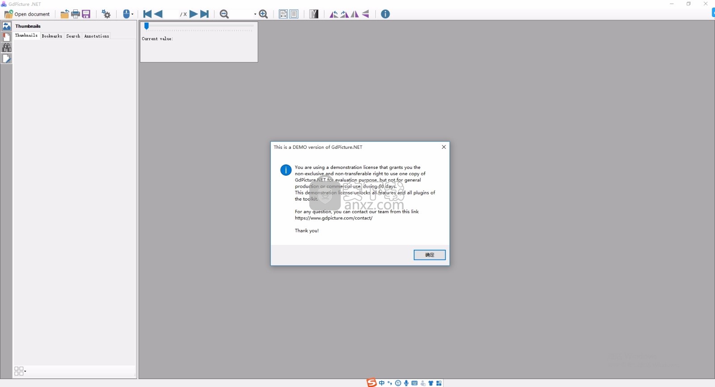
Task: Toggle Chinese input mode 中
Action: (x=382, y=383)
